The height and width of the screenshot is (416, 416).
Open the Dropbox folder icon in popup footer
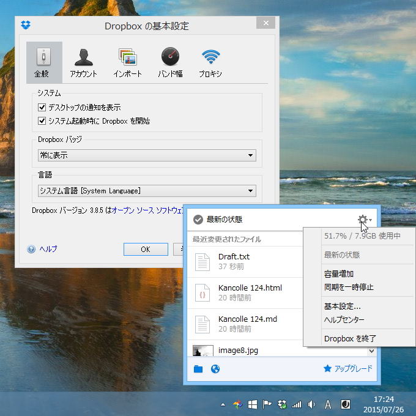[198, 369]
